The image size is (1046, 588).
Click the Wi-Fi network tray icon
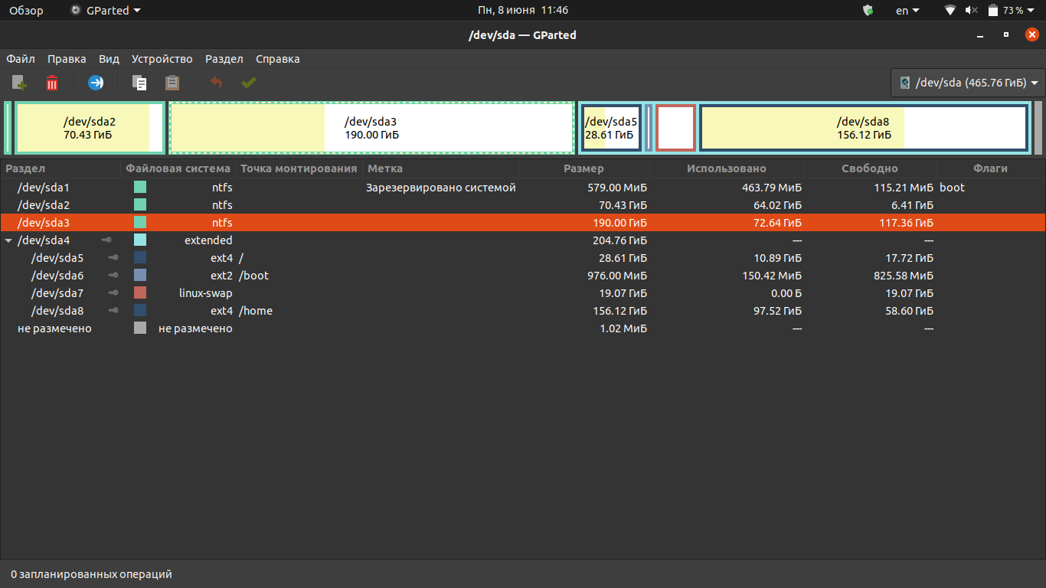(x=950, y=11)
